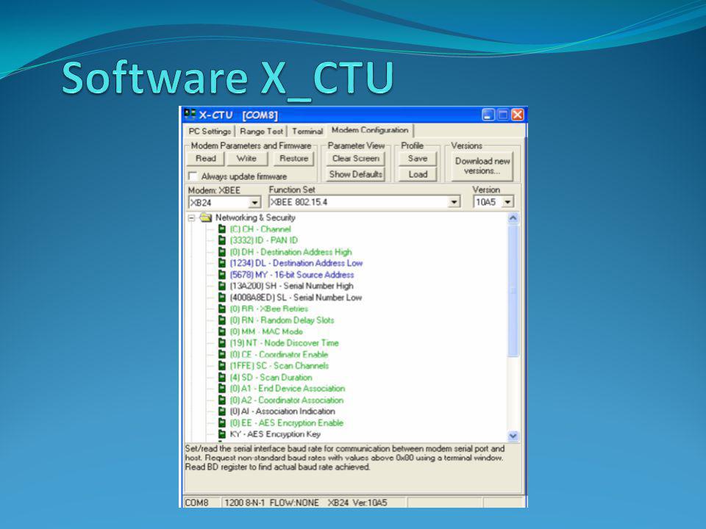Click the icon beside SL - Serial Number Low
The image size is (706, 529).
tap(221, 298)
